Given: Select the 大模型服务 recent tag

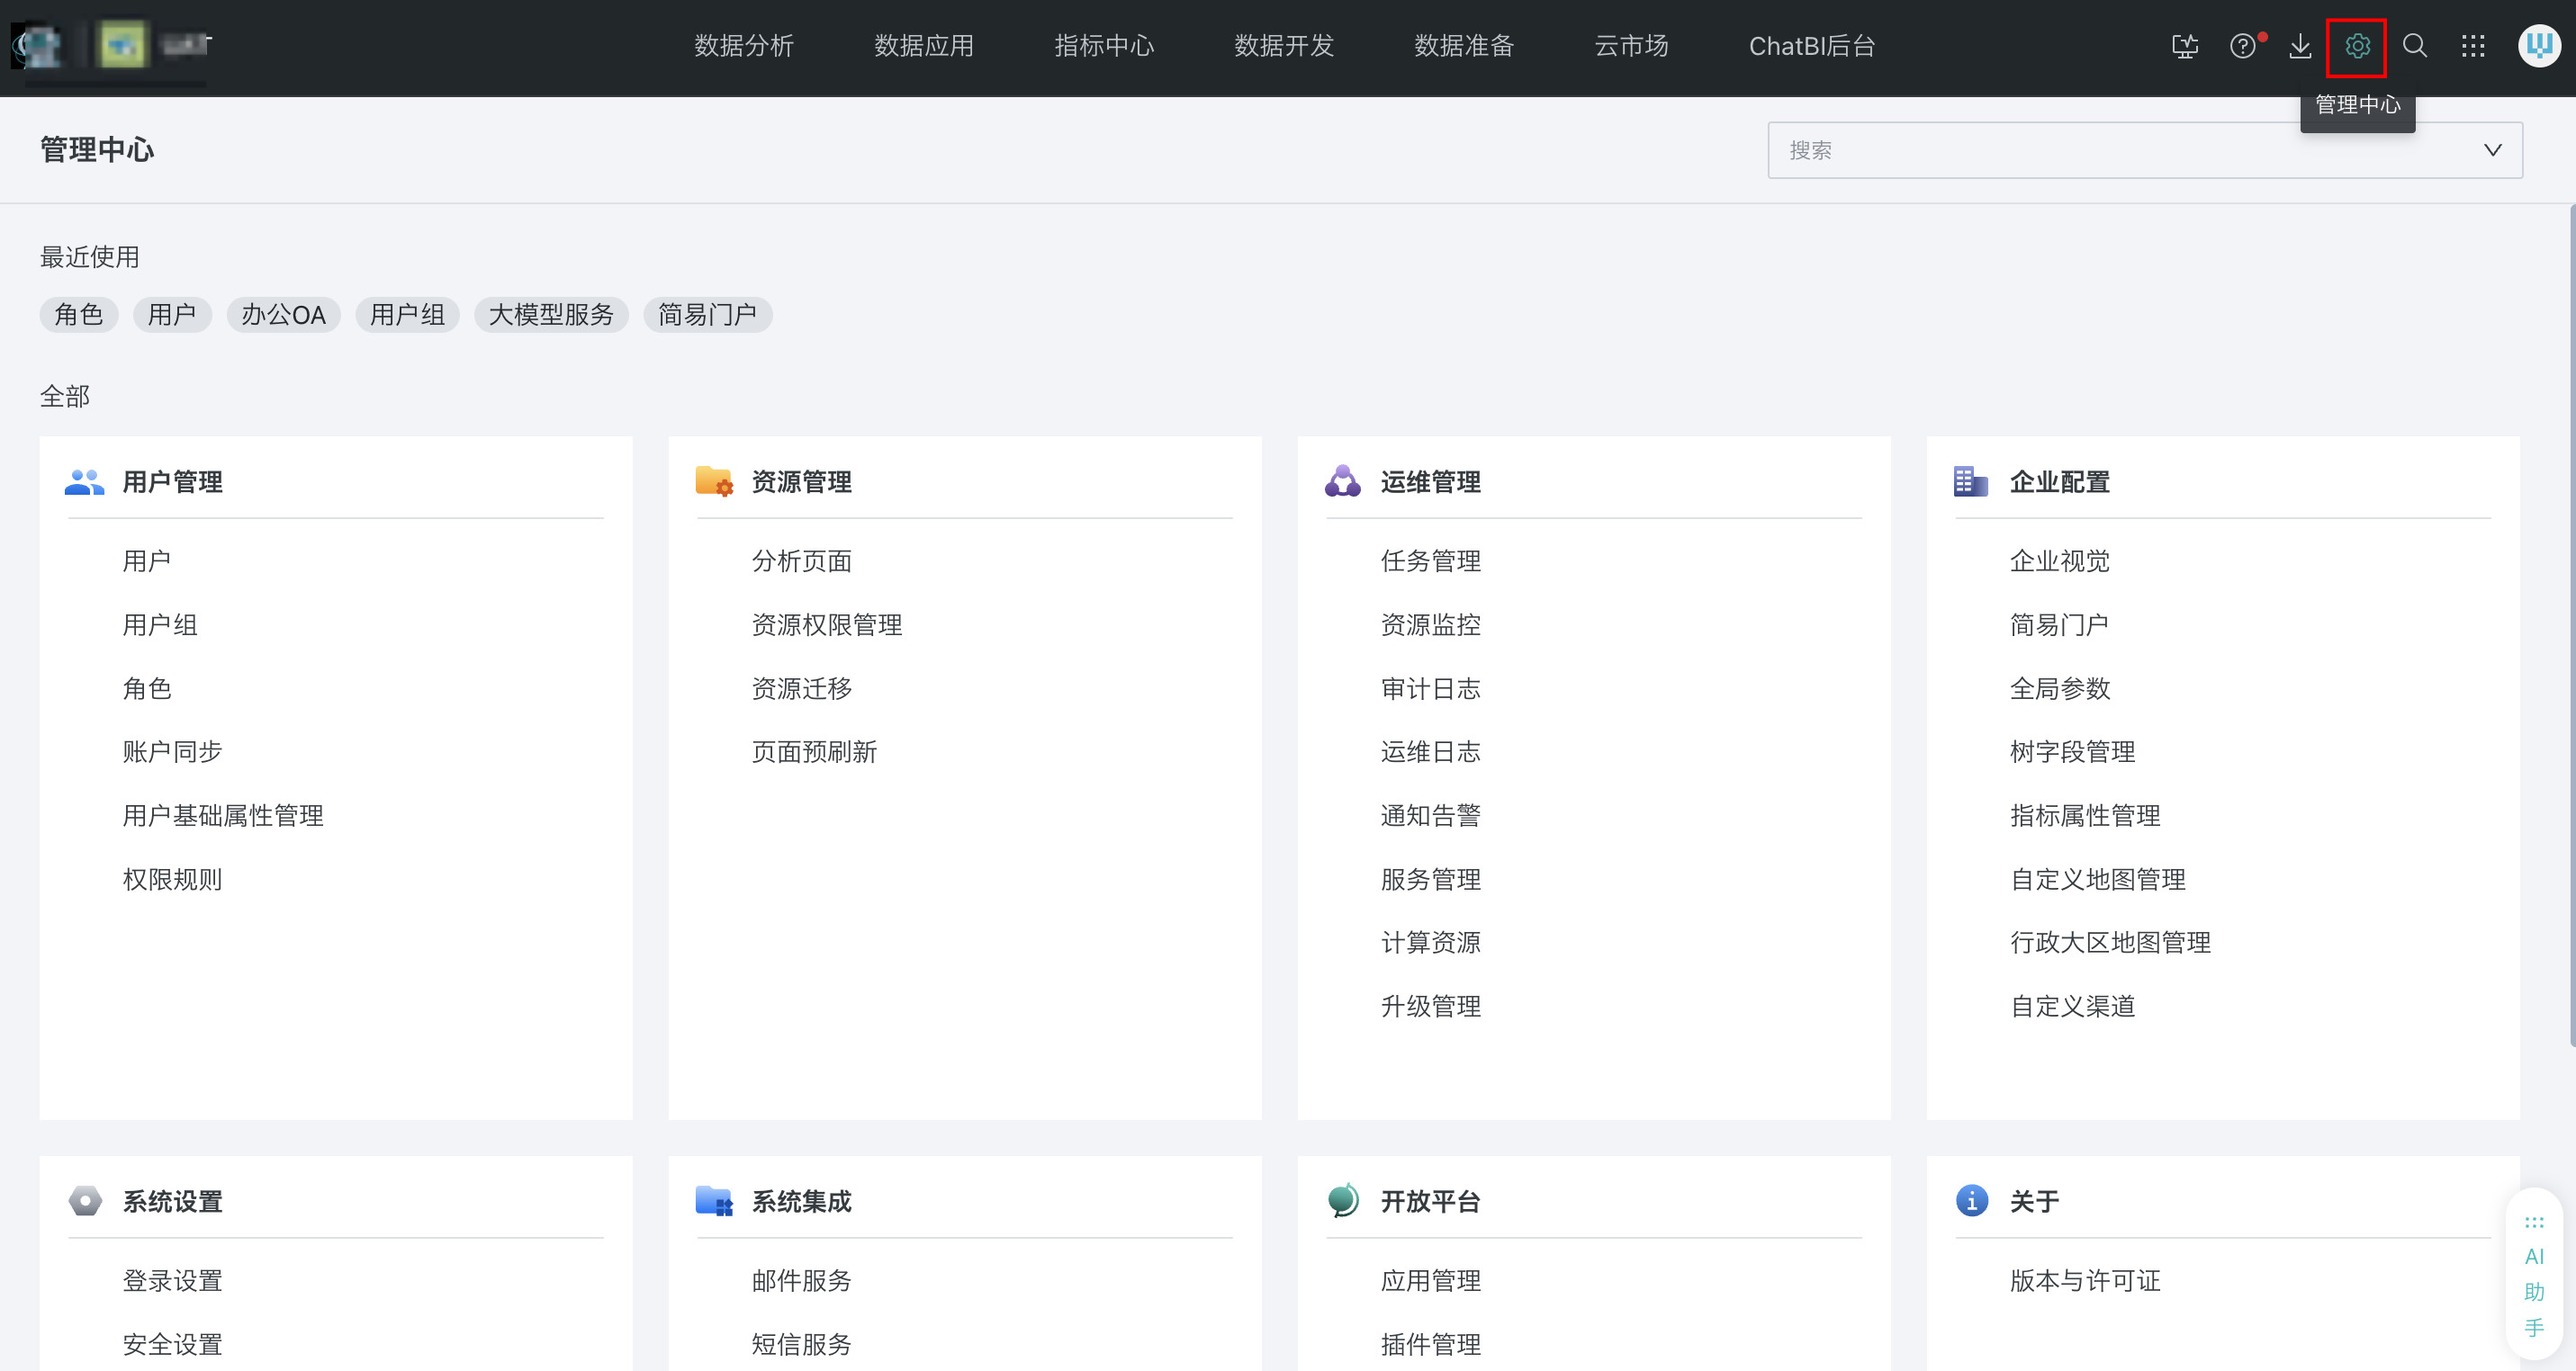Looking at the screenshot, I should click(x=551, y=315).
